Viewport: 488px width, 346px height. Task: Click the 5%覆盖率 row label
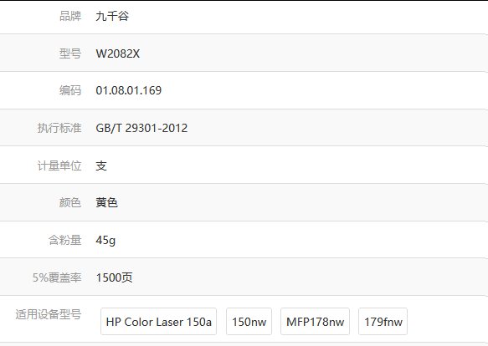57,277
